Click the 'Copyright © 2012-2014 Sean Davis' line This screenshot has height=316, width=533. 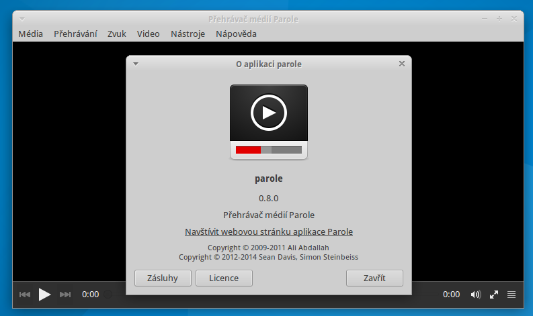tap(268, 257)
